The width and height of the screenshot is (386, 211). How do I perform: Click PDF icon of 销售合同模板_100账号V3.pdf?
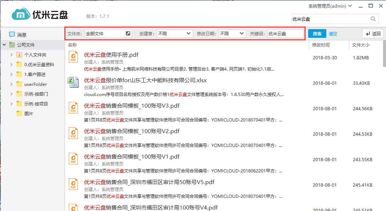(x=73, y=108)
